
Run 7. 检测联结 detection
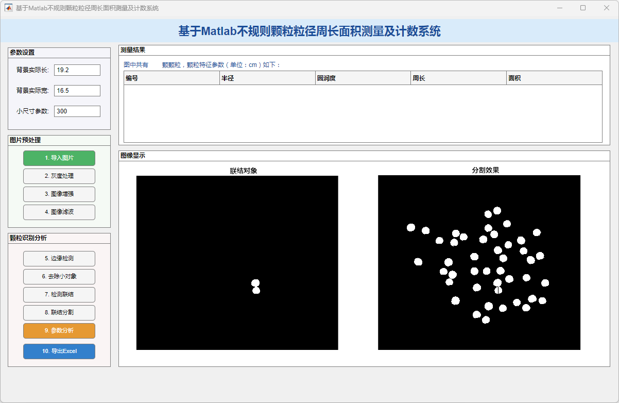[x=59, y=295]
